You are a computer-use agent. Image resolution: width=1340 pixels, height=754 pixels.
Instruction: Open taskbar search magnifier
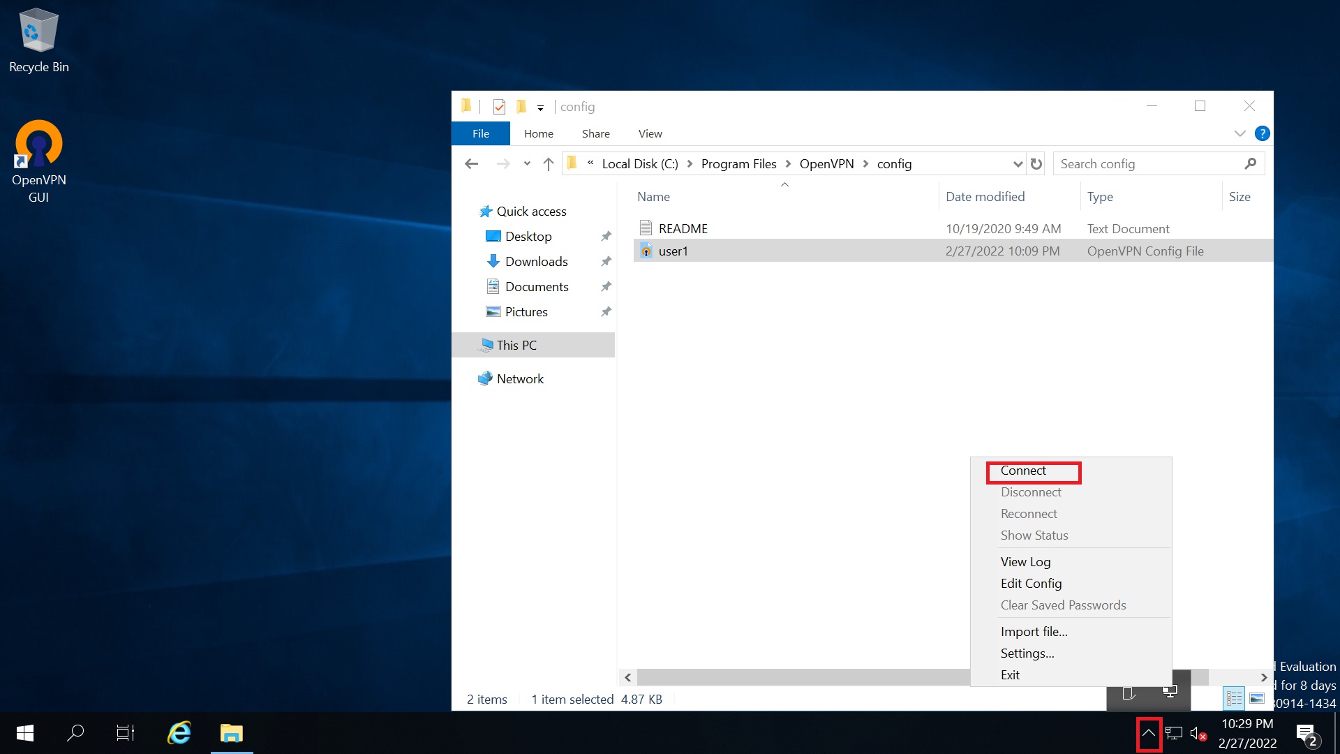coord(75,733)
